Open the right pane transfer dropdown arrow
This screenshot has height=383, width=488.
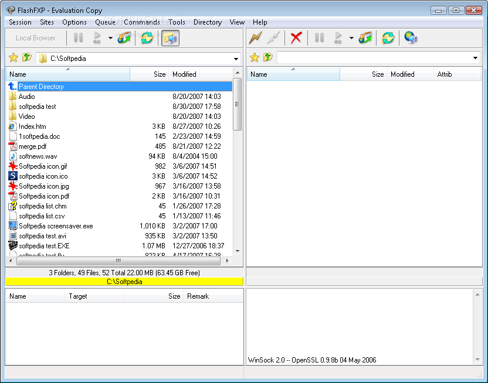[351, 38]
